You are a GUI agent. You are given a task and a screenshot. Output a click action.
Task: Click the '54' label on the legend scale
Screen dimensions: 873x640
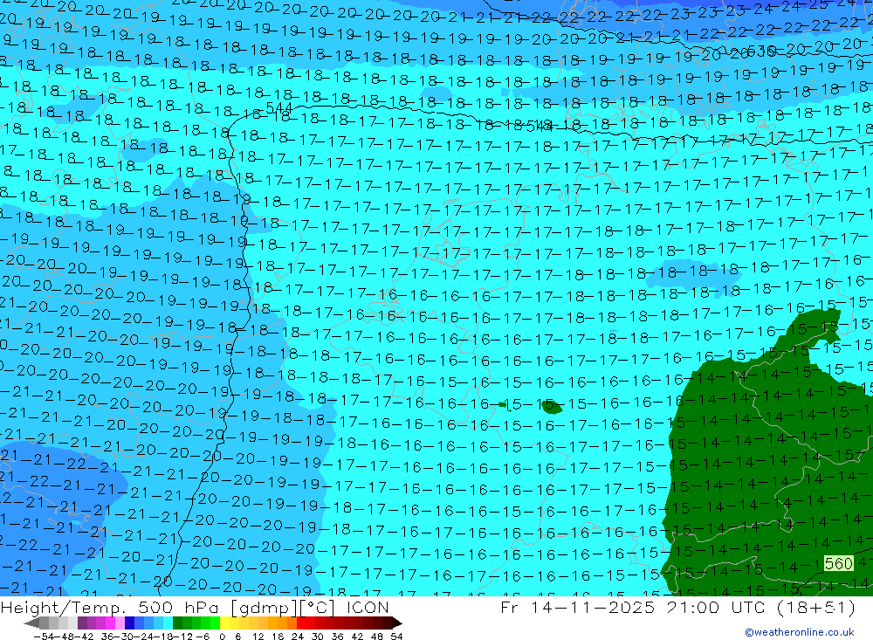pyautogui.click(x=396, y=636)
